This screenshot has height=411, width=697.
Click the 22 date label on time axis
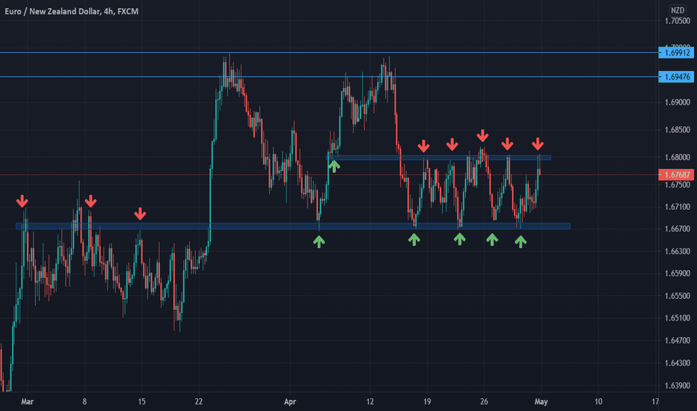click(x=198, y=402)
